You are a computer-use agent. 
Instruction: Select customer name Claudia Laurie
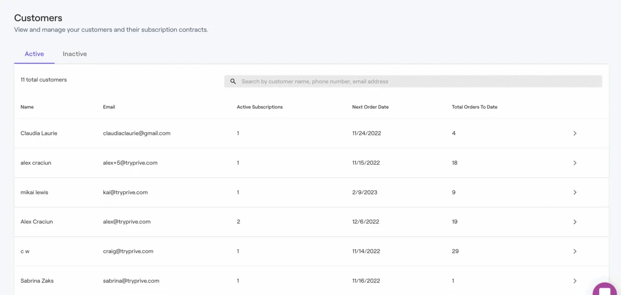point(39,133)
